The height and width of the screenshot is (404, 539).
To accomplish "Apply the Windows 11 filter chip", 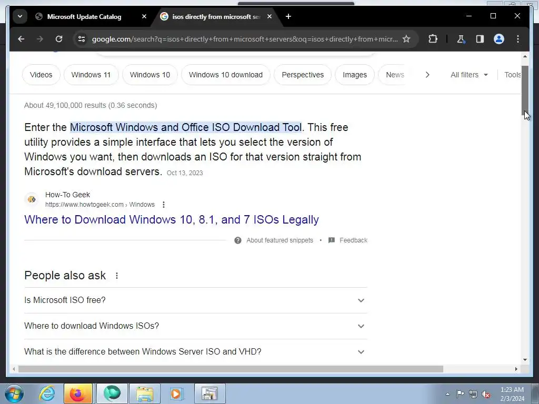I will [x=91, y=75].
